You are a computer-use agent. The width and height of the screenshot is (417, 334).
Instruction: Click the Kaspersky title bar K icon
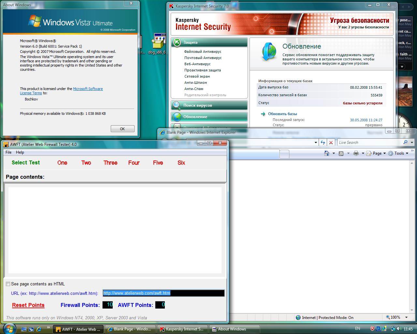[x=171, y=6]
